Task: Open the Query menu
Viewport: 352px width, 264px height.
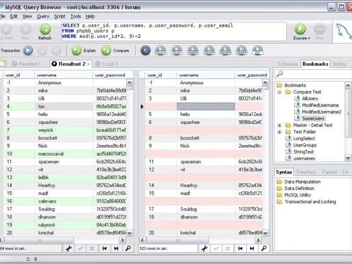Action: [x=43, y=16]
